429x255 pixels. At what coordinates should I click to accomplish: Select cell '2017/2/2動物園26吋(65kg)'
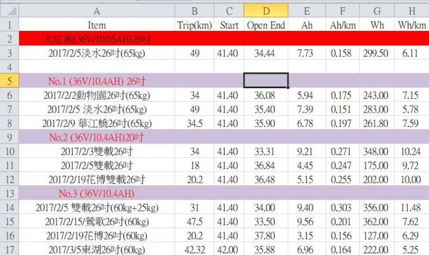(97, 95)
